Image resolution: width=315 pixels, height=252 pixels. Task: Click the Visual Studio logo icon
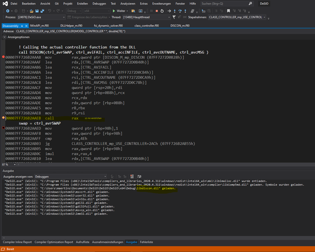click(x=5, y=3)
